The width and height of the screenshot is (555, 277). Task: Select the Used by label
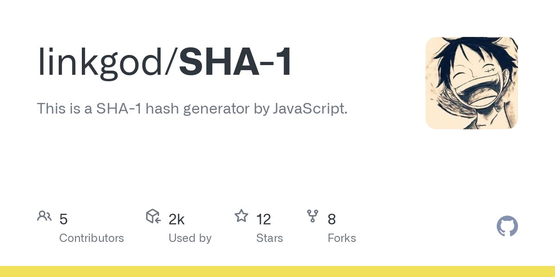tap(190, 238)
